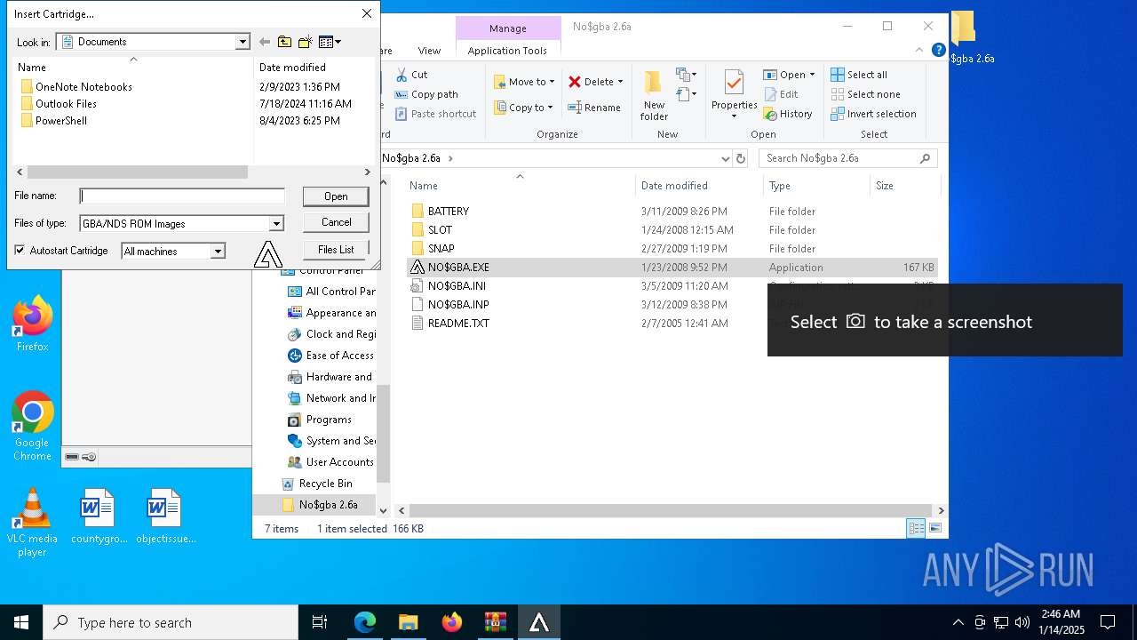The width and height of the screenshot is (1137, 640).
Task: Toggle the Autostart Cartridge checkbox
Action: tap(20, 251)
